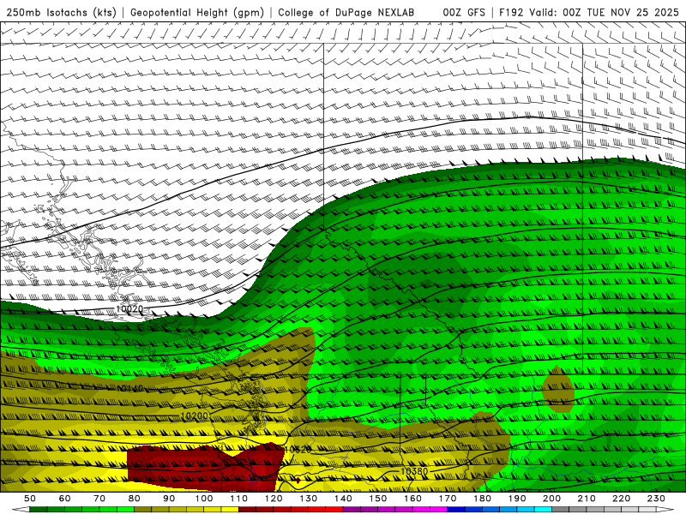Screen dimensions: 686x514
Task: Click the 10020 height contour label
Action: point(129,309)
